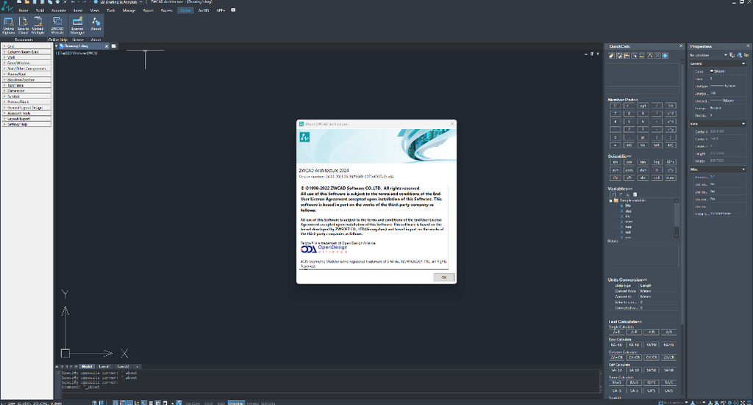This screenshot has height=405, width=753.
Task: Click the first icon above the Variables tree
Action: (x=613, y=194)
